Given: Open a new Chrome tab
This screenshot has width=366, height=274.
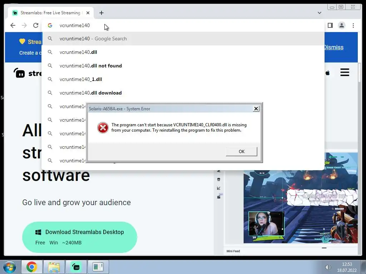Looking at the screenshot, I should [x=101, y=13].
